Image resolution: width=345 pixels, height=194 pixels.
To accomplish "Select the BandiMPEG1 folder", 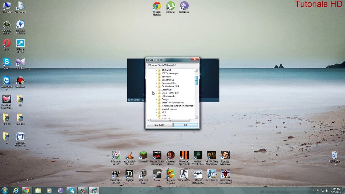I will click(168, 80).
